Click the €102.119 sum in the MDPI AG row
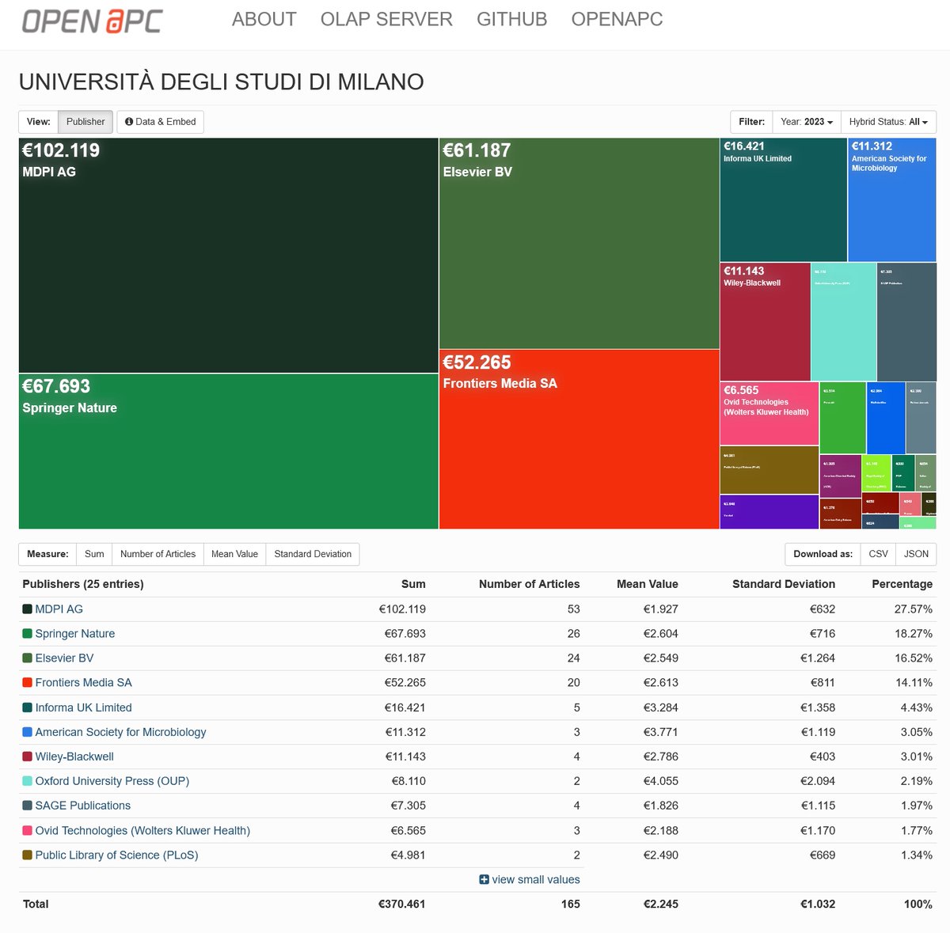The height and width of the screenshot is (933, 950). tap(402, 609)
